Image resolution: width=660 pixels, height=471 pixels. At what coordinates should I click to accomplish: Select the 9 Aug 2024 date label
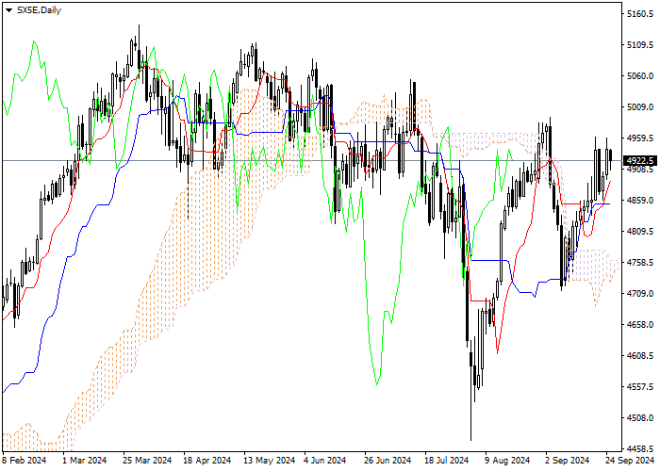(x=507, y=461)
